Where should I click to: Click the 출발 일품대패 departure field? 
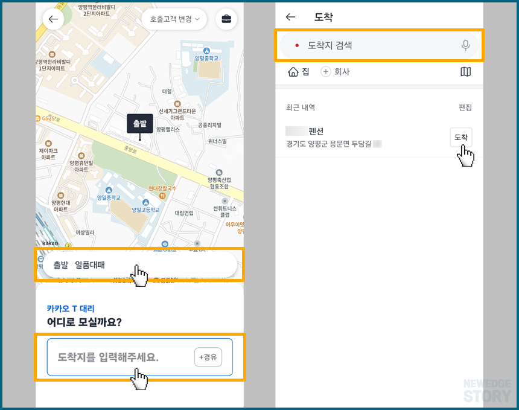point(139,264)
